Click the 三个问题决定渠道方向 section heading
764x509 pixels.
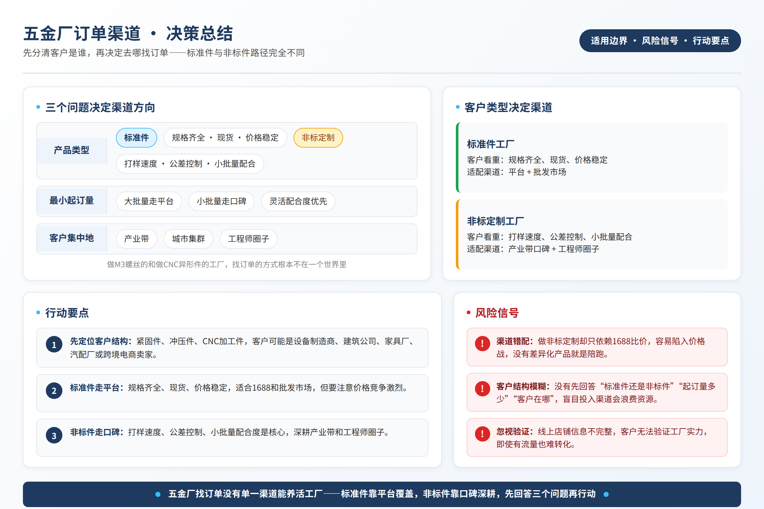[x=100, y=108]
